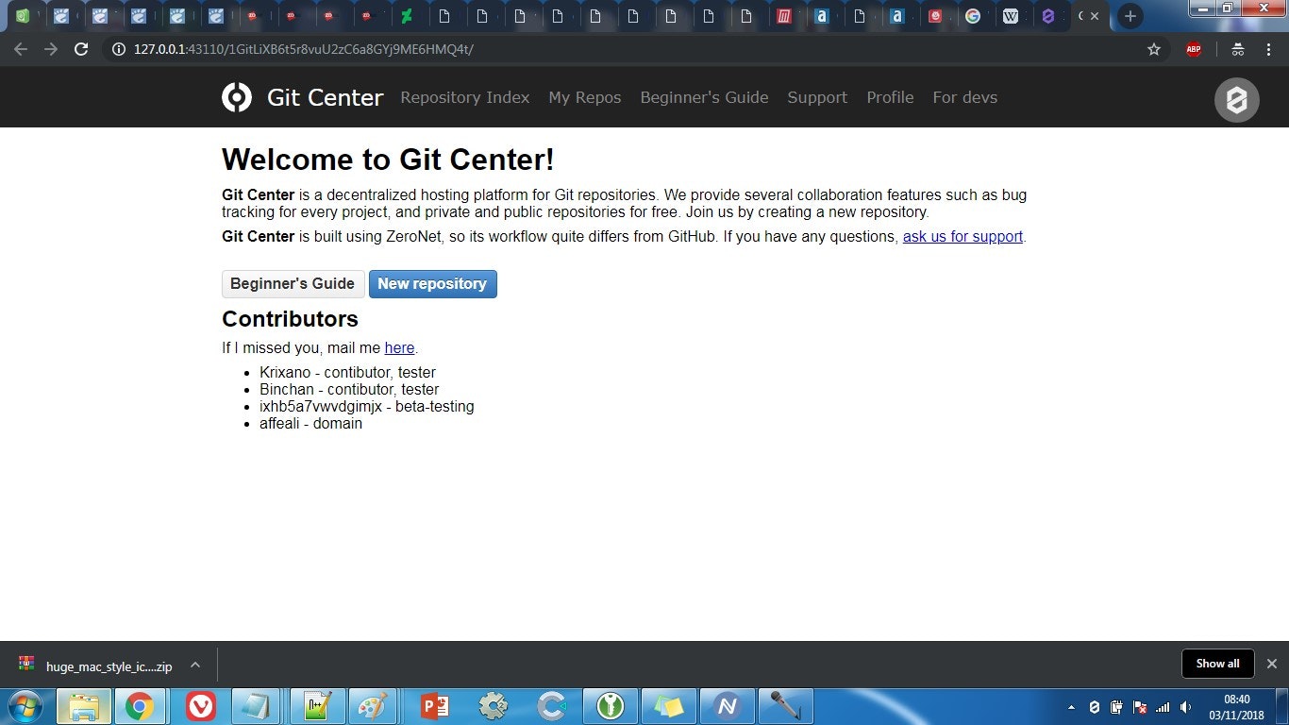Image resolution: width=1289 pixels, height=725 pixels.
Task: Open the AdBlock Plus extension icon
Action: point(1193,49)
